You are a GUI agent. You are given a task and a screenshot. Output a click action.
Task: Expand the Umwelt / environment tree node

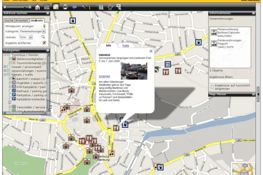[5, 67]
